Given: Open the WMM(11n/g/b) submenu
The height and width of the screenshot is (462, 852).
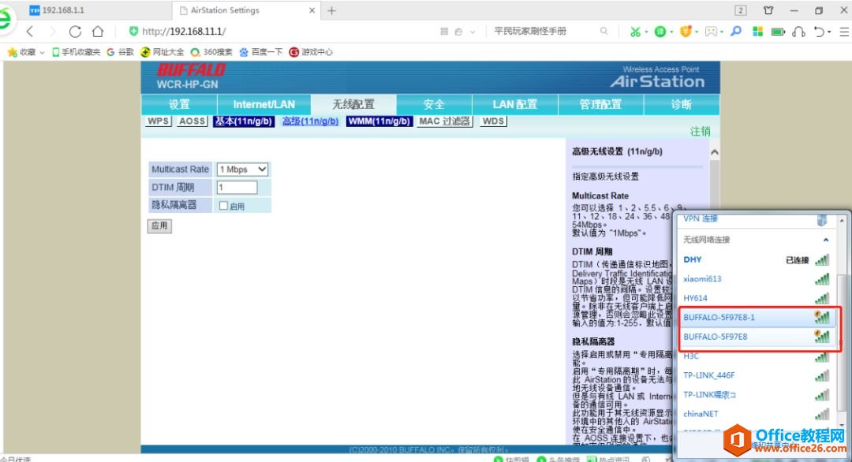Looking at the screenshot, I should [x=379, y=121].
